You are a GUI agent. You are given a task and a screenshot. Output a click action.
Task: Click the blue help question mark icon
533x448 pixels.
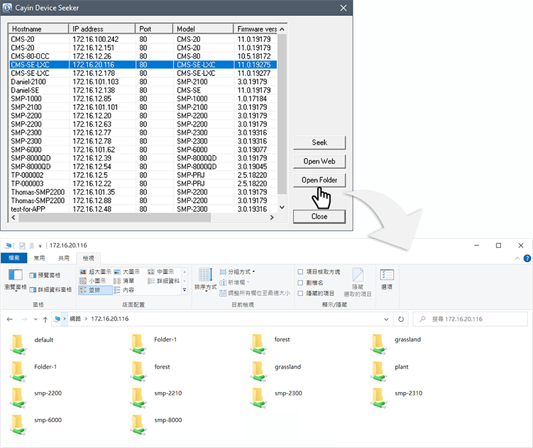click(x=527, y=259)
